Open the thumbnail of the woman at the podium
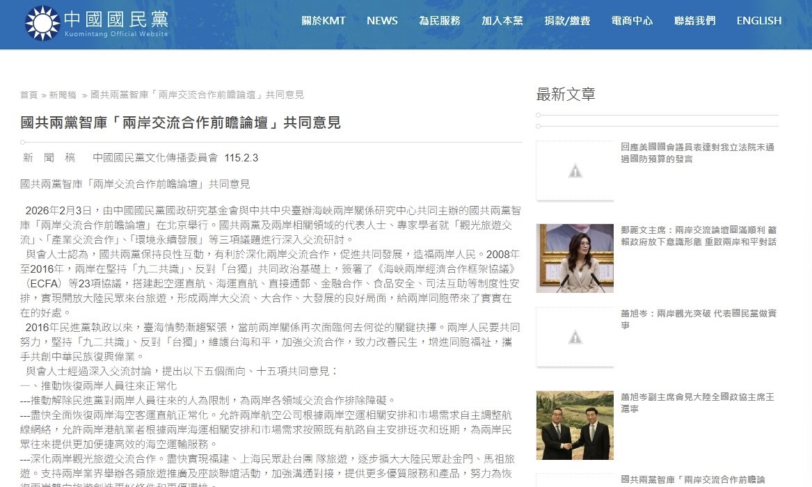 [575, 258]
